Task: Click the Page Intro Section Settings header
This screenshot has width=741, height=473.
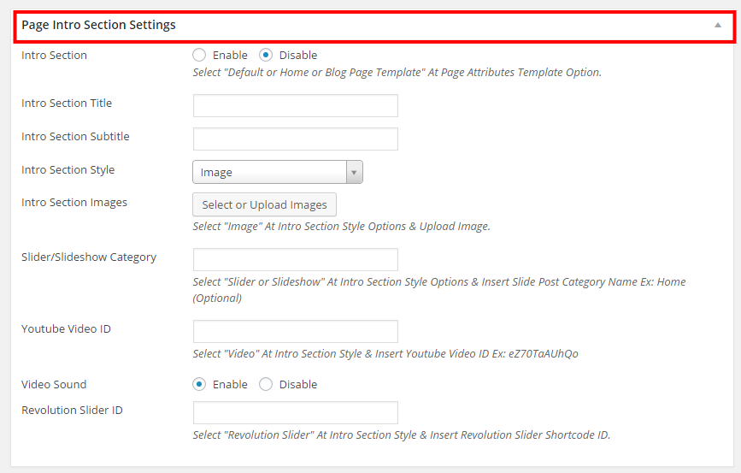Action: click(374, 27)
